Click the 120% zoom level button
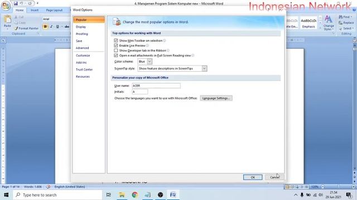357x200 pixels. click(315, 187)
